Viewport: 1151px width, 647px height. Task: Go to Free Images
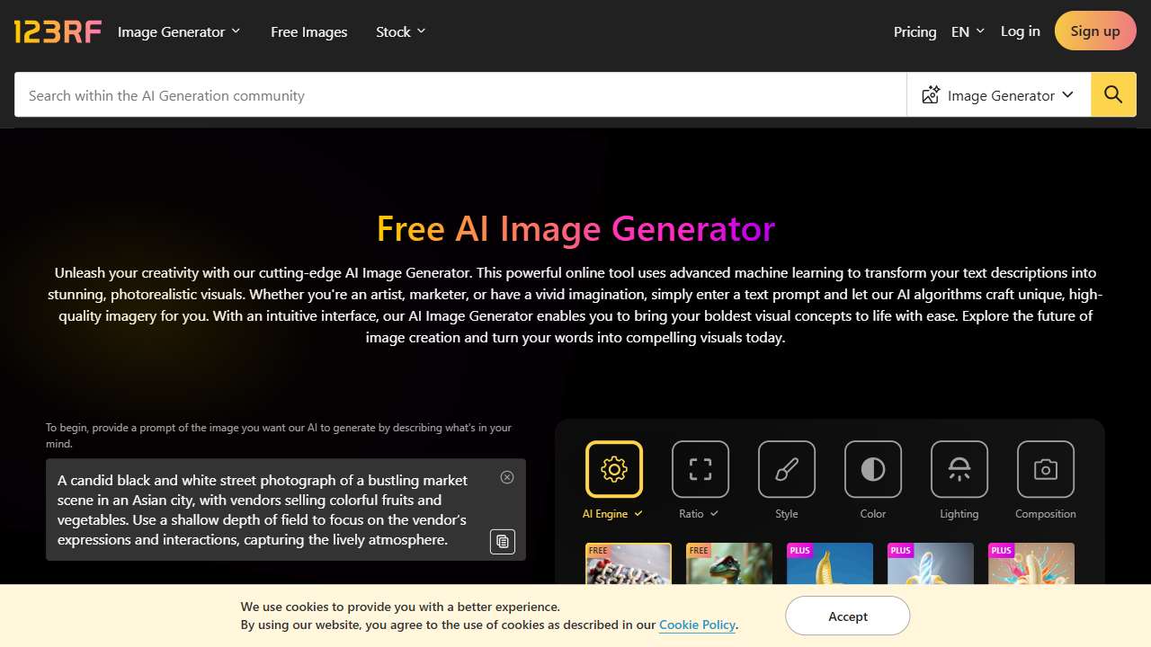[x=308, y=31]
